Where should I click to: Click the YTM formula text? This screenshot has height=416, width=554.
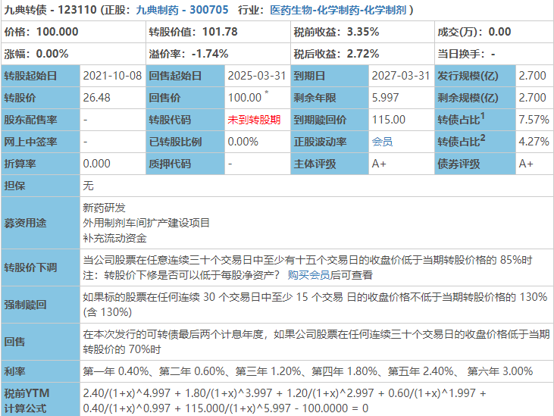coord(284,400)
